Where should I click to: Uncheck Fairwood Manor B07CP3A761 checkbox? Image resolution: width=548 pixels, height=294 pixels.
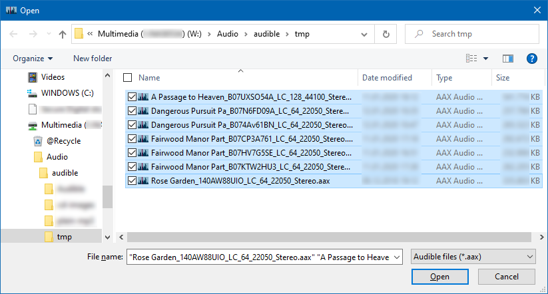(x=132, y=138)
